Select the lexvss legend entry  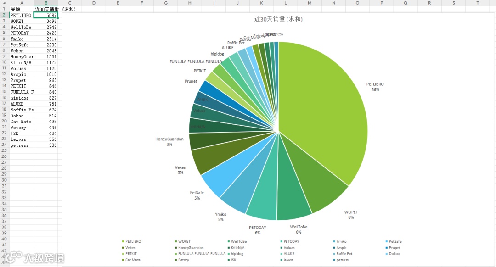(x=287, y=260)
